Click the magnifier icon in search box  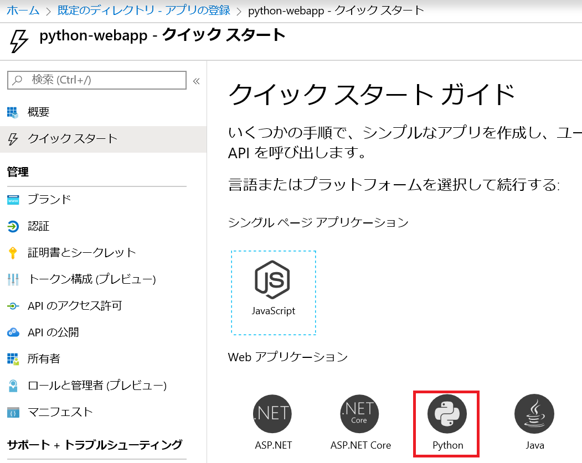[18, 80]
